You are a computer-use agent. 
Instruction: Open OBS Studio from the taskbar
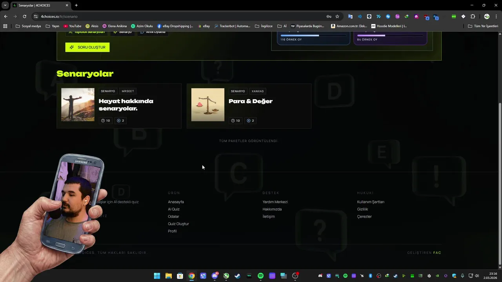click(295, 276)
